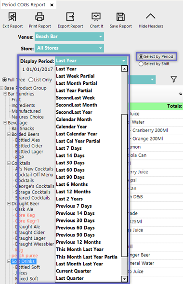Select the Ingredients tree item
The image size is (183, 284).
(23, 105)
